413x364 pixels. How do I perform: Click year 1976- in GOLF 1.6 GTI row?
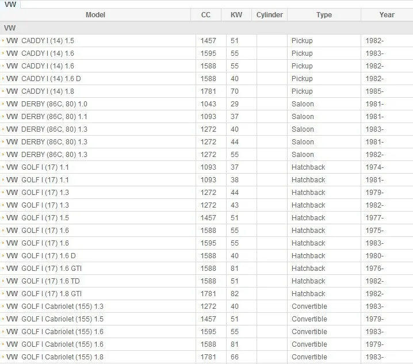pos(374,269)
